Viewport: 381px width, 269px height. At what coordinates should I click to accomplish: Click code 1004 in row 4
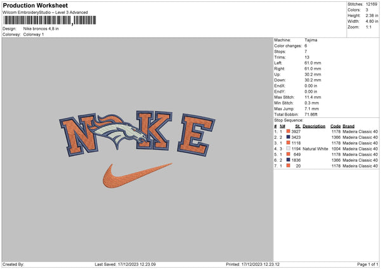point(336,149)
